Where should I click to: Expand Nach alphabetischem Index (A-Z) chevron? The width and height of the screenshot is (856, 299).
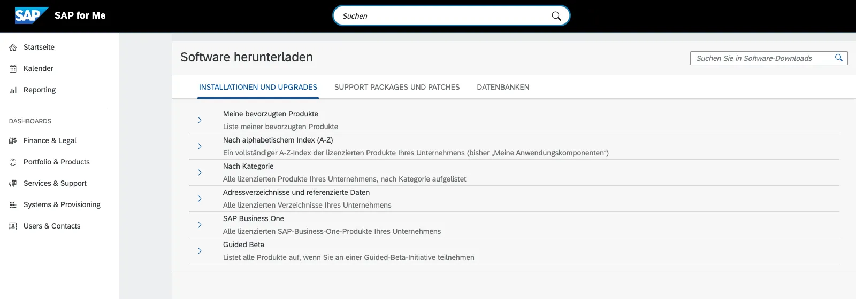200,146
